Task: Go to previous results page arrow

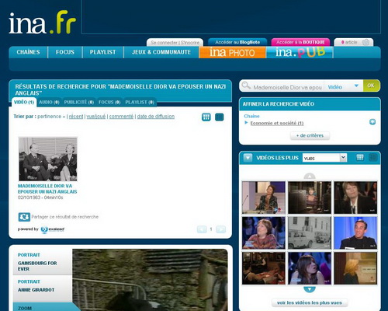Action: [202, 229]
